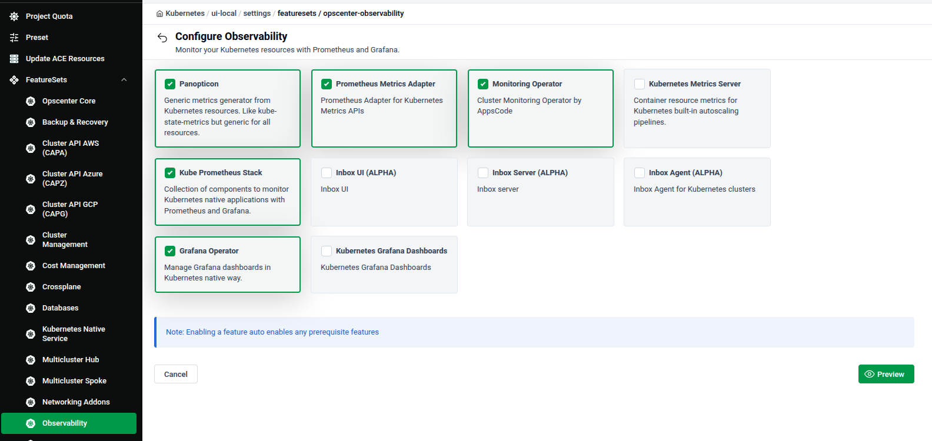Enable the Kubernetes Grafana Dashboards checkbox
This screenshot has height=441, width=932.
327,251
